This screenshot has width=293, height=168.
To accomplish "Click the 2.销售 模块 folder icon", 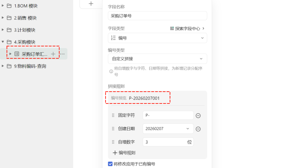I will pyautogui.click(x=9, y=18).
